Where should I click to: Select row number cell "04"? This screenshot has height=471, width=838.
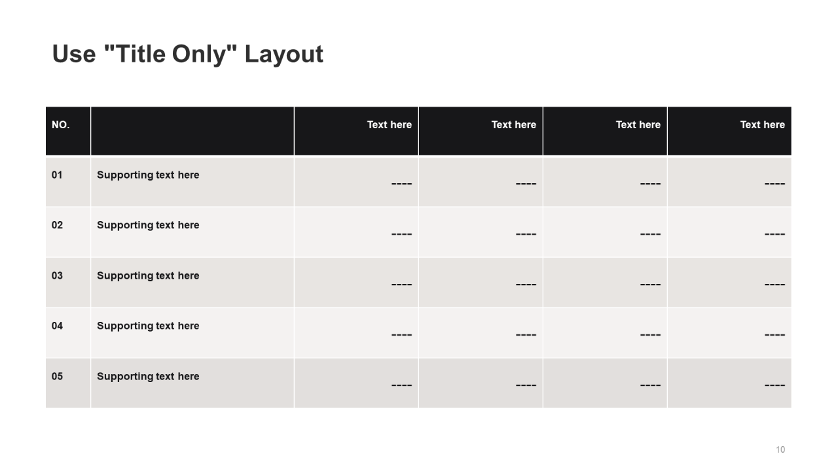pos(68,333)
